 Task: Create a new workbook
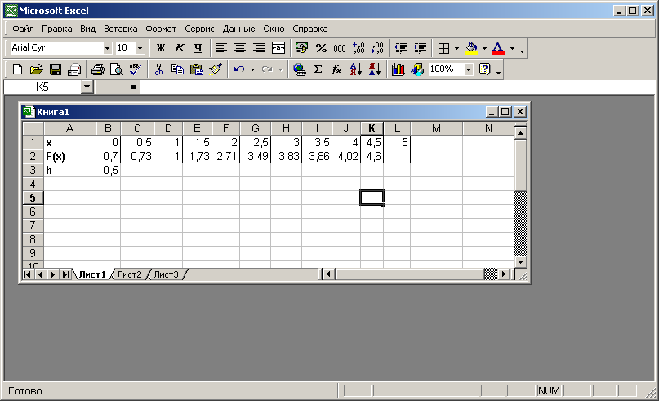(x=17, y=69)
